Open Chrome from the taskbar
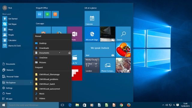Image resolution: width=192 pixels, height=108 pixels. (121, 105)
